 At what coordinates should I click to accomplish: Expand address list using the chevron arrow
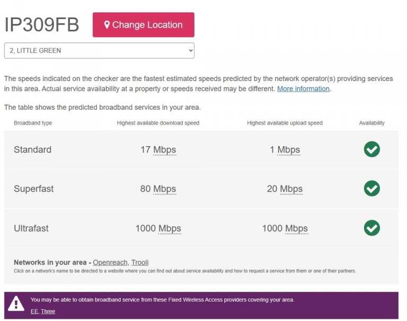tap(191, 51)
